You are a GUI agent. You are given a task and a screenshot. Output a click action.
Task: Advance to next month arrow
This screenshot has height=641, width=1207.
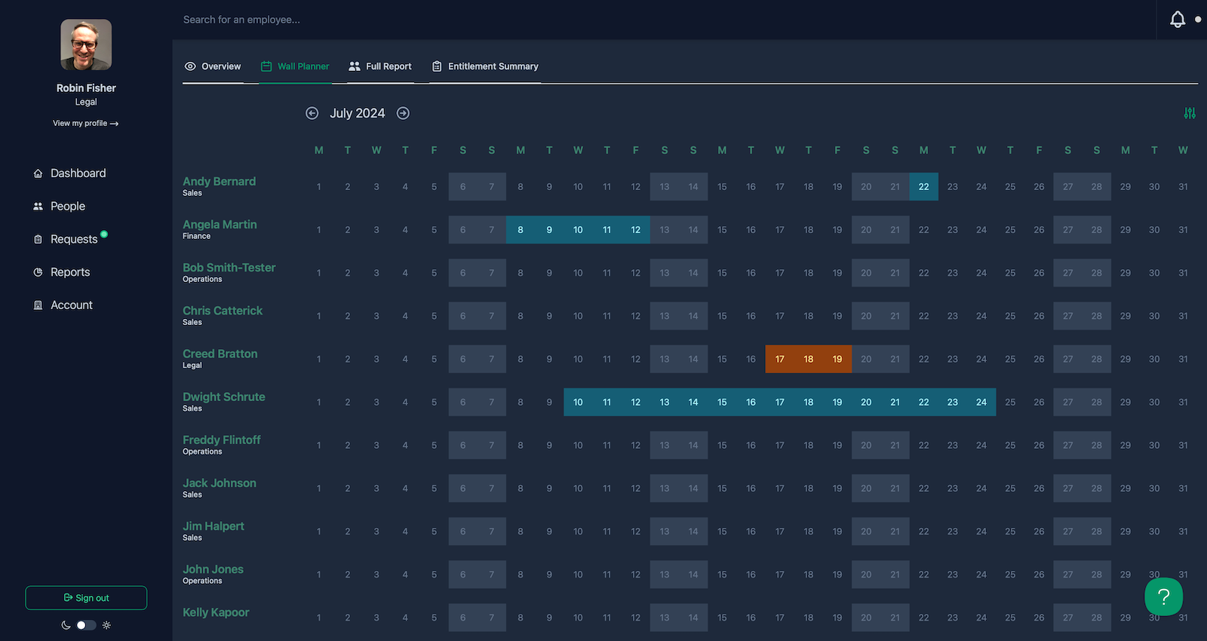coord(403,113)
